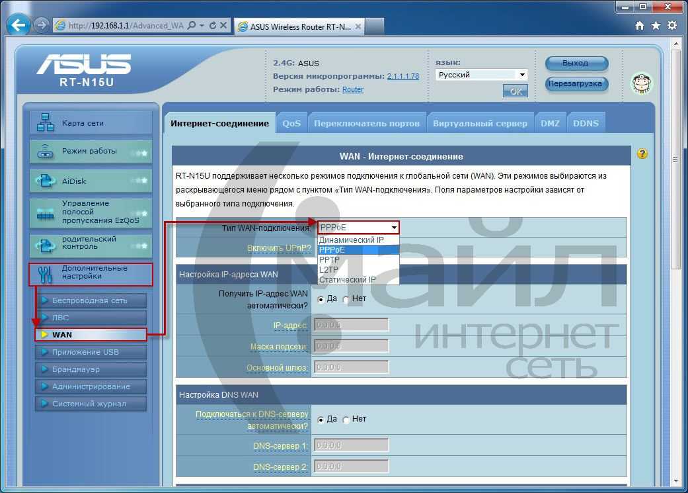688x493 pixels.
Task: Select Нет for automatic WAN IP address
Action: click(346, 299)
